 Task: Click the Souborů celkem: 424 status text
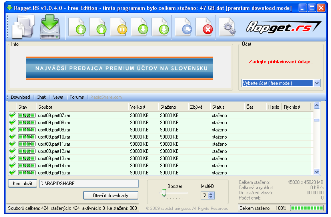[28, 208]
